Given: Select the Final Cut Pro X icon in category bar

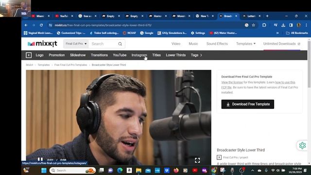Looking at the screenshot, I should click(29, 55).
